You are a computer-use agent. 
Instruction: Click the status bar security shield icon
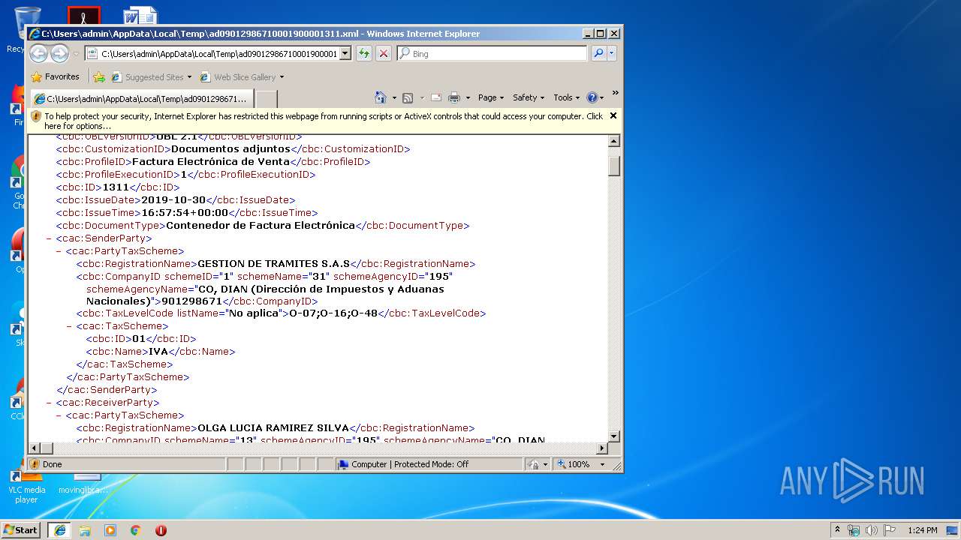click(x=35, y=464)
